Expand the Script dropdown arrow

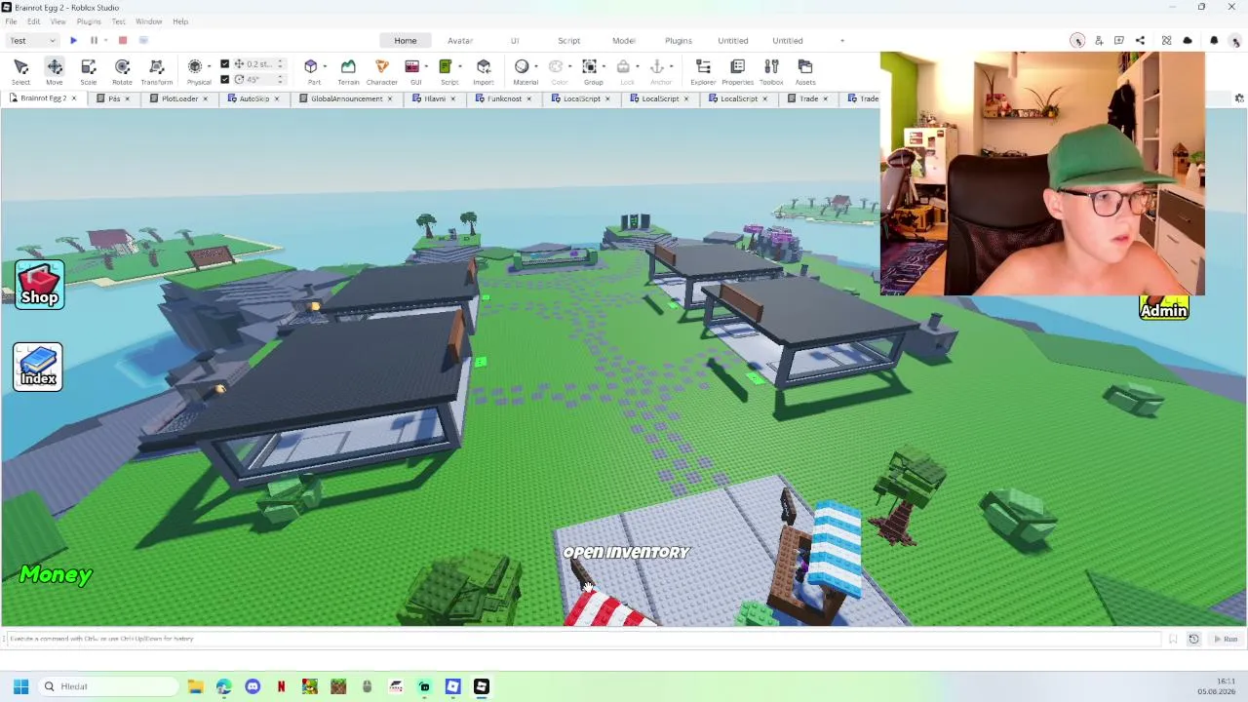[459, 67]
